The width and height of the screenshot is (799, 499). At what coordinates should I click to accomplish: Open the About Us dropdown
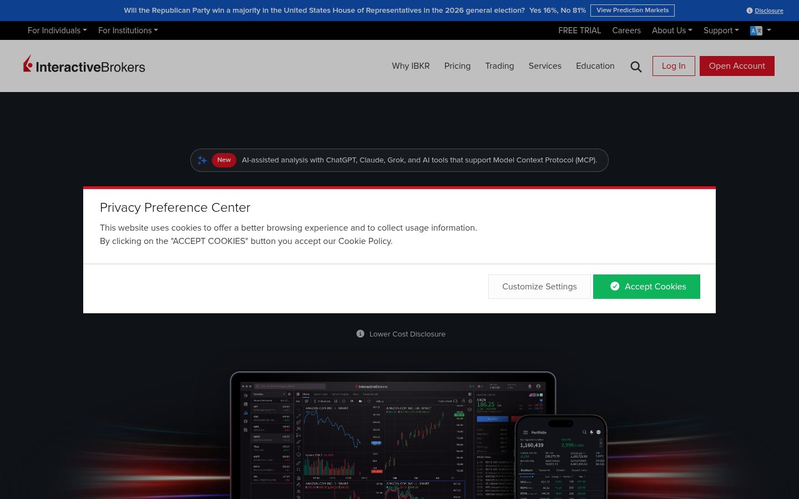672,30
